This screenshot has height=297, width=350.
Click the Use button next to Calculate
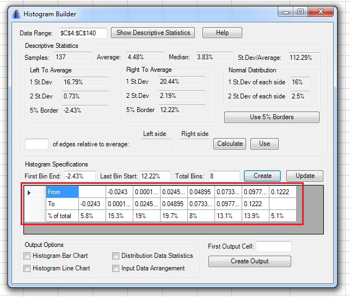(x=265, y=144)
